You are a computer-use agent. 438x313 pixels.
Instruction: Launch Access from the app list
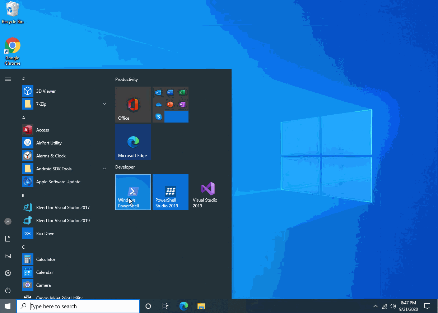pos(65,130)
